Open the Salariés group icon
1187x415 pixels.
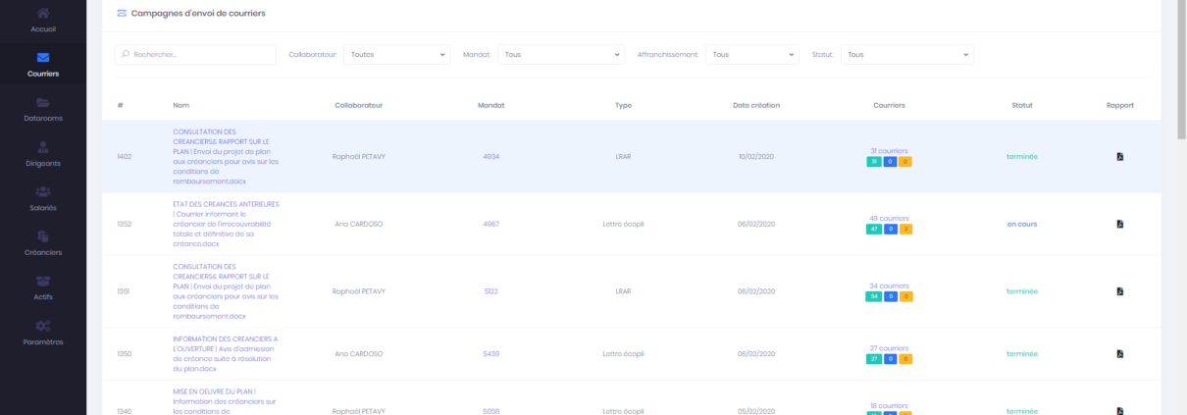tap(43, 192)
